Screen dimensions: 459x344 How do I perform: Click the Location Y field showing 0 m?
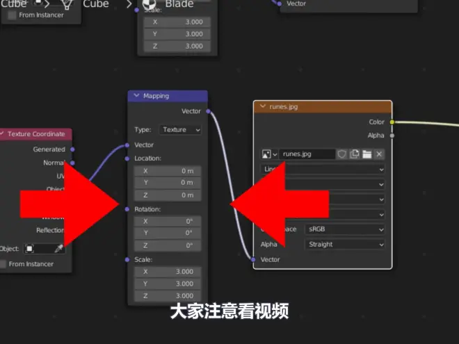(x=168, y=183)
